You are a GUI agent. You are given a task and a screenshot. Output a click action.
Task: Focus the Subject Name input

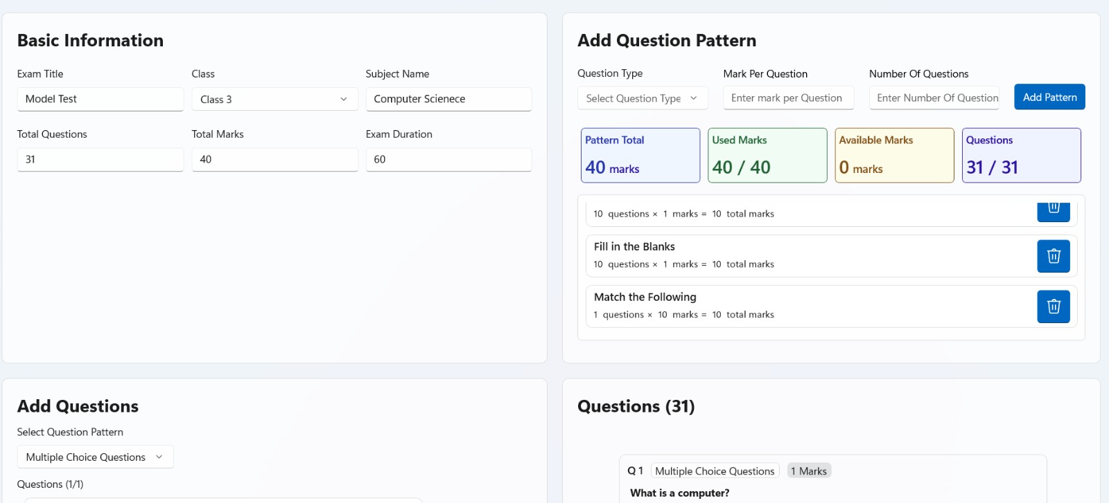(448, 99)
